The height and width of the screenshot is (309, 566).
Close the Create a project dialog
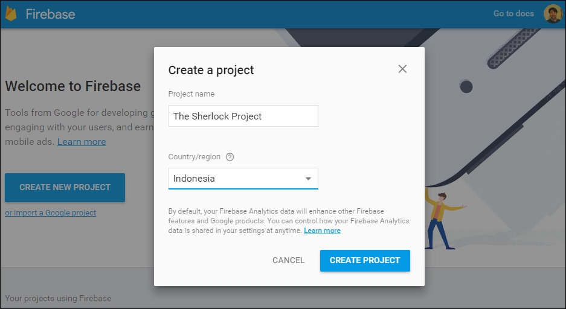click(x=402, y=69)
